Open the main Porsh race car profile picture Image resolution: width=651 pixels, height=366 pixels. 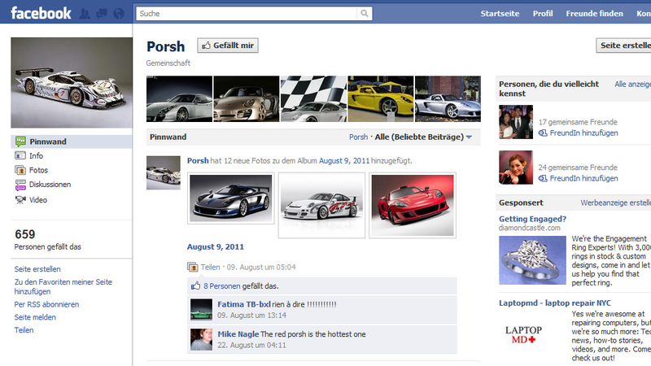click(72, 83)
